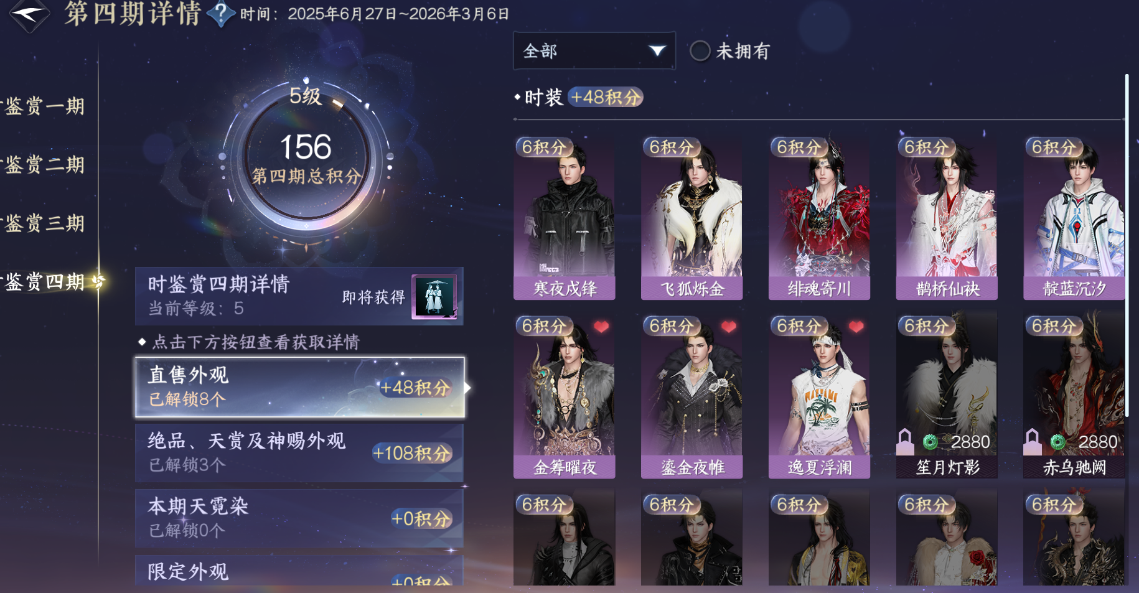Click the back arrow icon

tap(29, 14)
